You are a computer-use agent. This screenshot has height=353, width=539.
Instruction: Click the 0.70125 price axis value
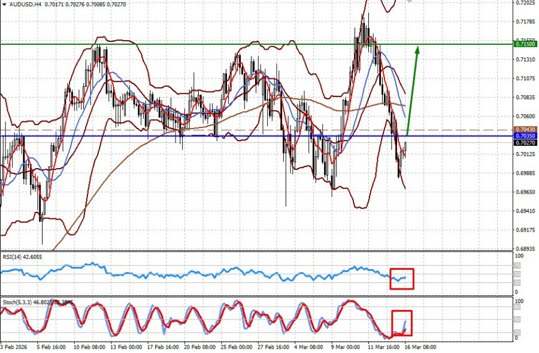point(526,154)
